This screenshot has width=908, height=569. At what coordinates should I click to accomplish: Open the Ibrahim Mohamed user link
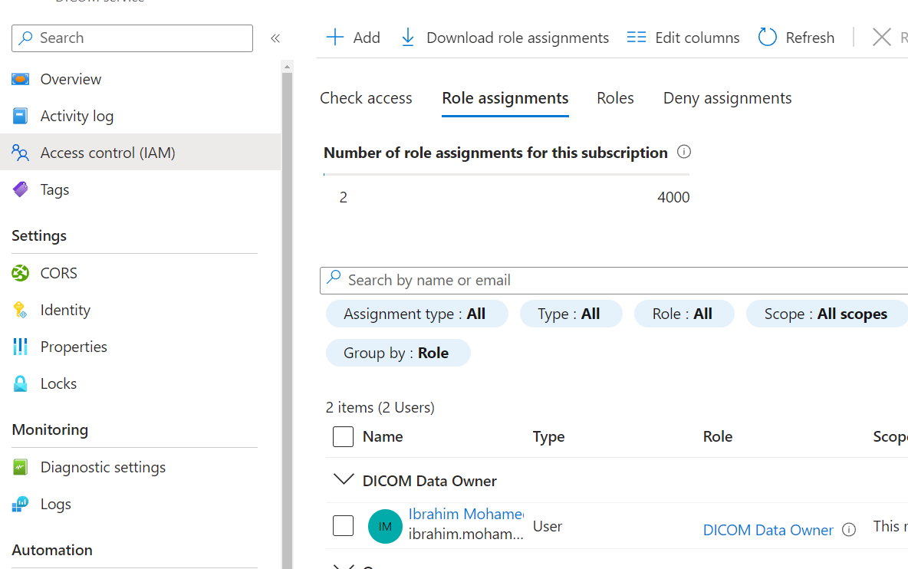(x=466, y=514)
